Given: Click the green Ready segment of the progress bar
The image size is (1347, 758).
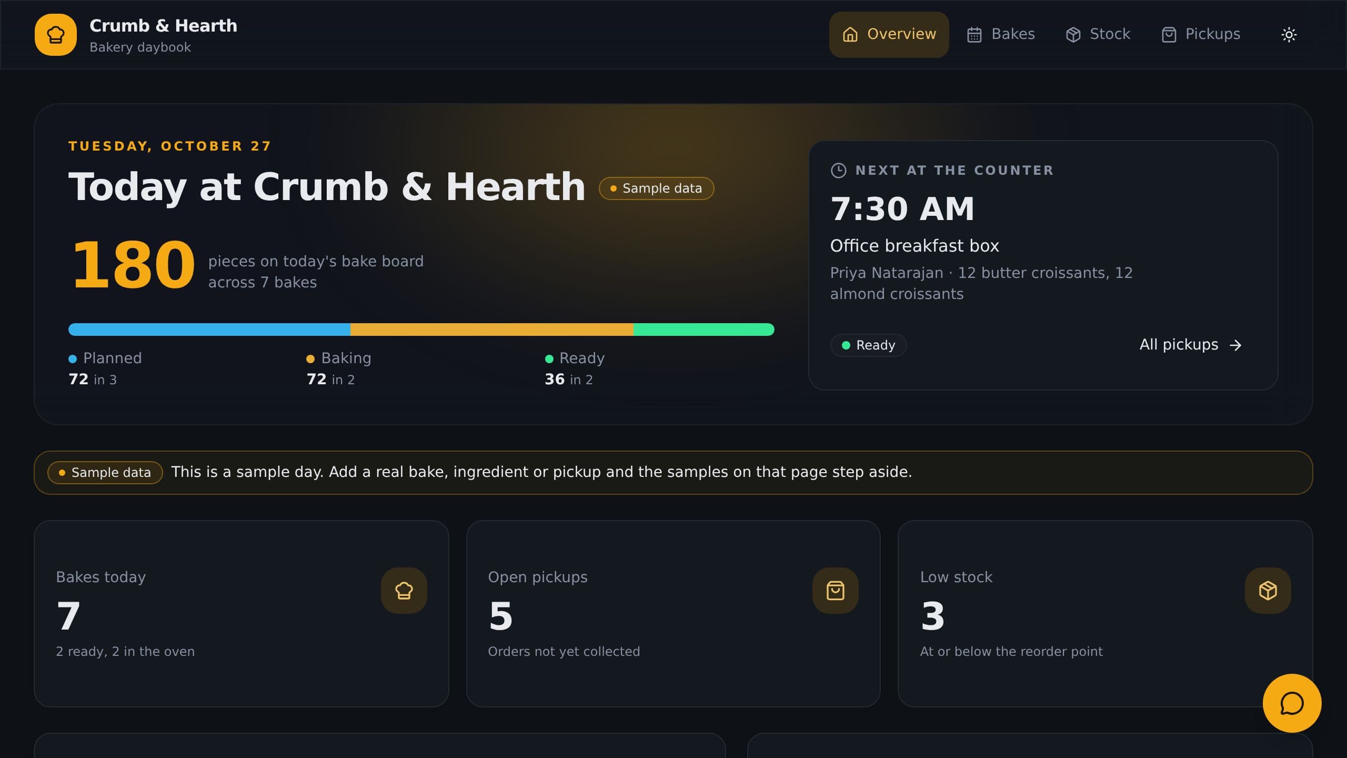Looking at the screenshot, I should [x=703, y=330].
